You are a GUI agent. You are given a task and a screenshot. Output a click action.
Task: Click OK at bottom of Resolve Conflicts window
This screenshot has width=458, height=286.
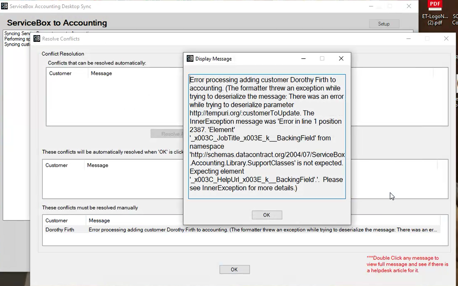point(234,270)
